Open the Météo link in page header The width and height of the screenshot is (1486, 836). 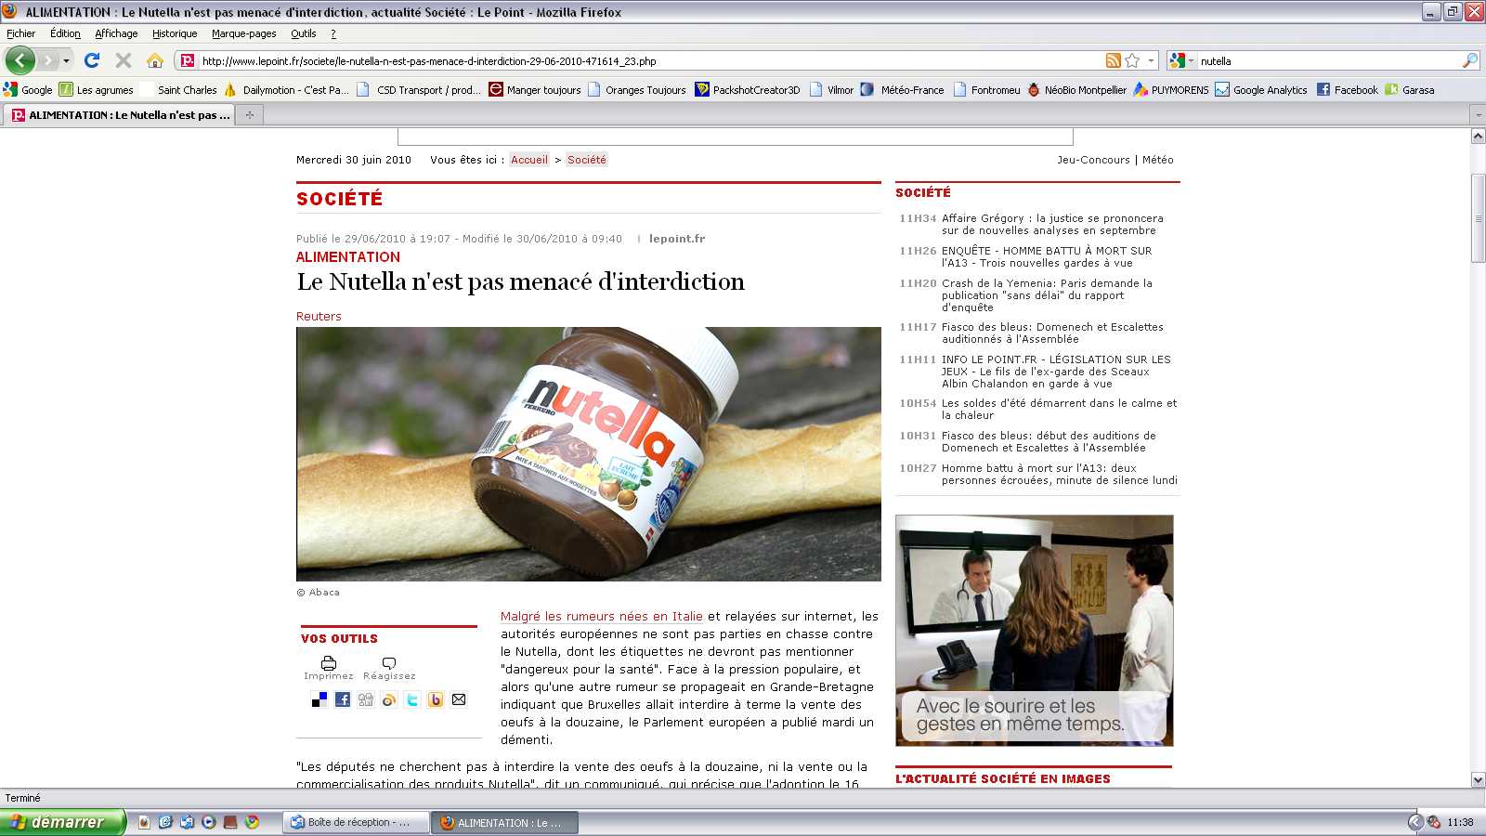pos(1158,160)
